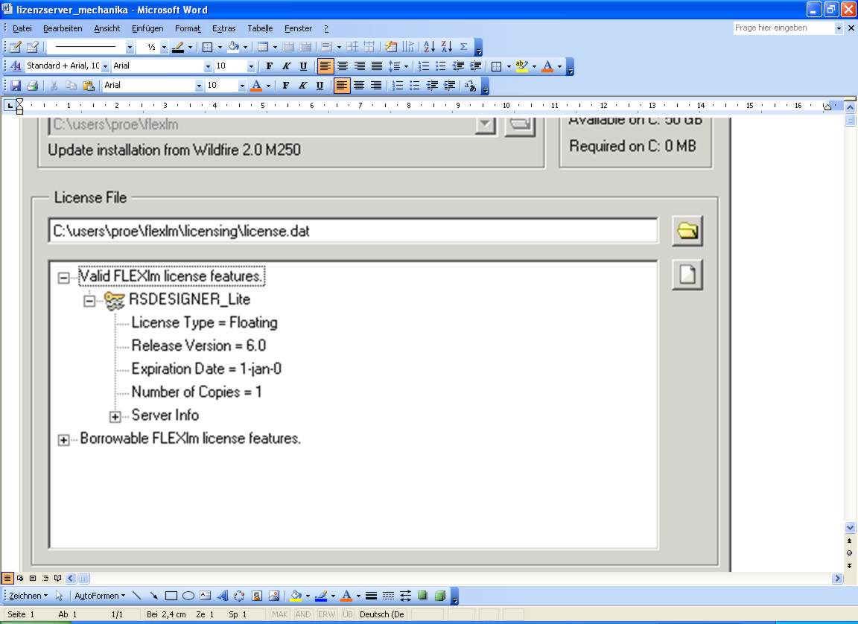
Task: Click the AutoSum sigma icon
Action: (463, 47)
